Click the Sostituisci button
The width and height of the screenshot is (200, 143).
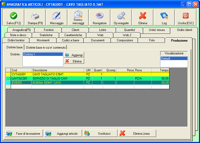point(100,133)
